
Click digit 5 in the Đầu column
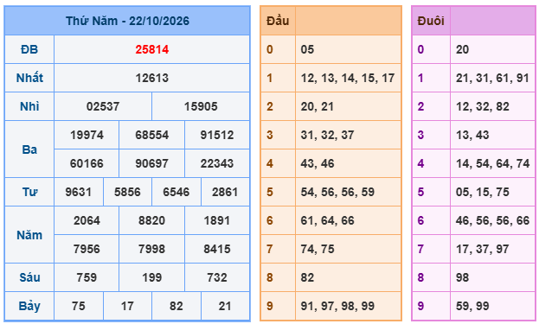(x=270, y=192)
